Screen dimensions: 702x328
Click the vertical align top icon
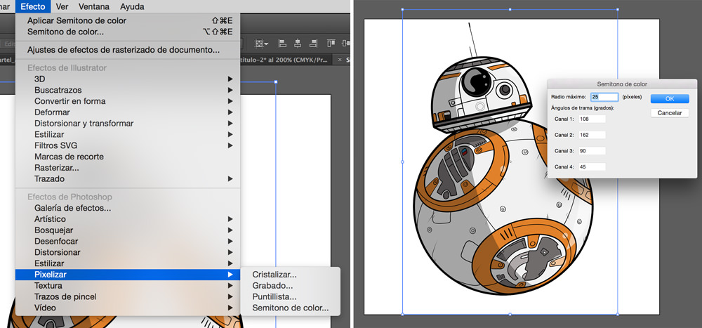(x=331, y=44)
